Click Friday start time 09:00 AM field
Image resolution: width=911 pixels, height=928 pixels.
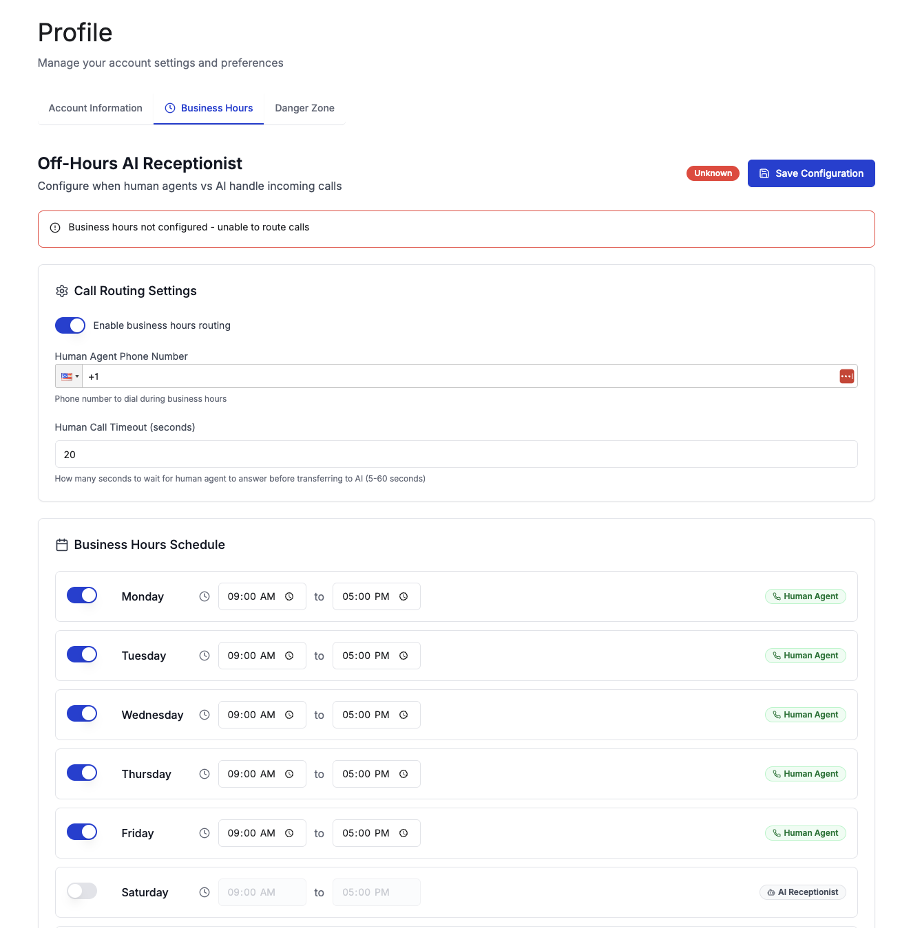pyautogui.click(x=262, y=833)
